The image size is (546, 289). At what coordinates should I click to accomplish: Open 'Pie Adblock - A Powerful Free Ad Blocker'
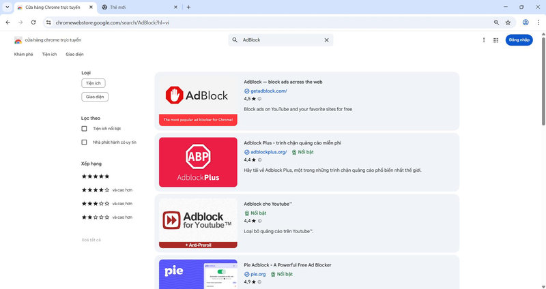[x=287, y=265]
